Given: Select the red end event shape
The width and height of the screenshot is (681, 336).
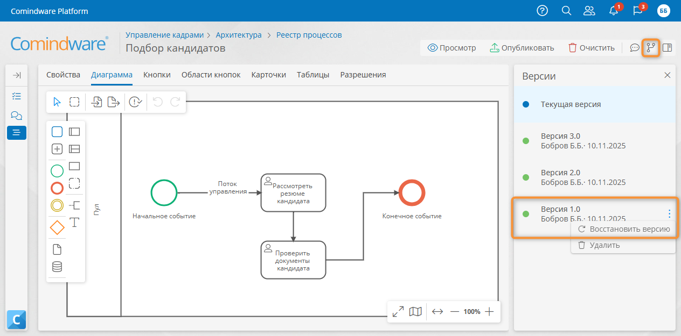Looking at the screenshot, I should (x=57, y=188).
